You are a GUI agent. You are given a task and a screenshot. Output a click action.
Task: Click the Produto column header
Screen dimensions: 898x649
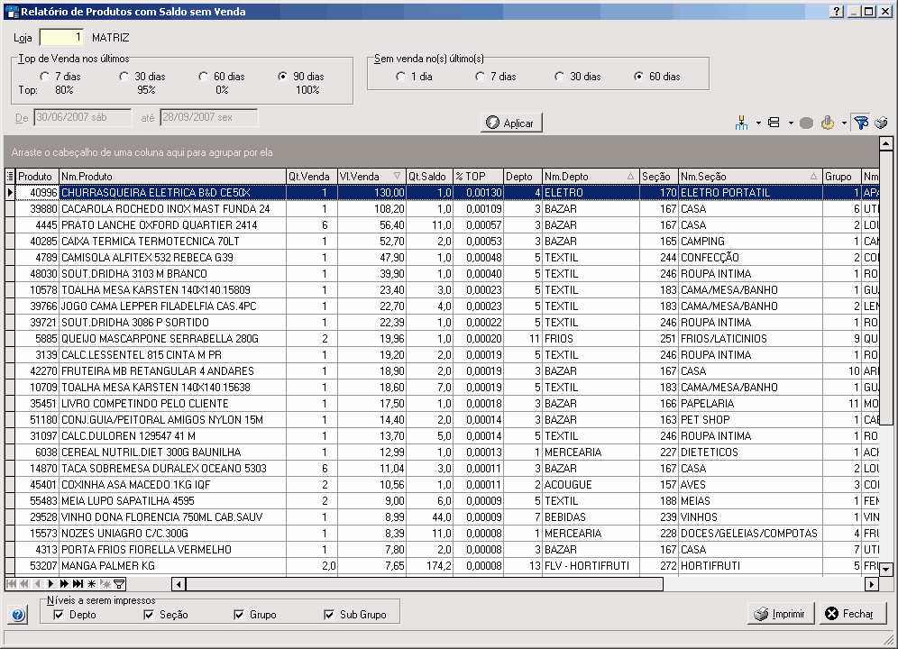37,177
